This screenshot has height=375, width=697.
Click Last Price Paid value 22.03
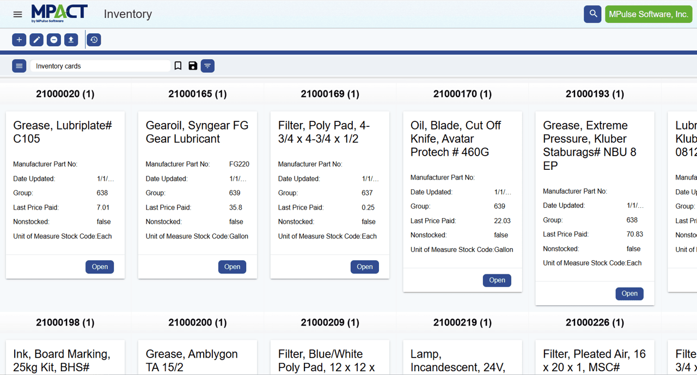pyautogui.click(x=502, y=221)
